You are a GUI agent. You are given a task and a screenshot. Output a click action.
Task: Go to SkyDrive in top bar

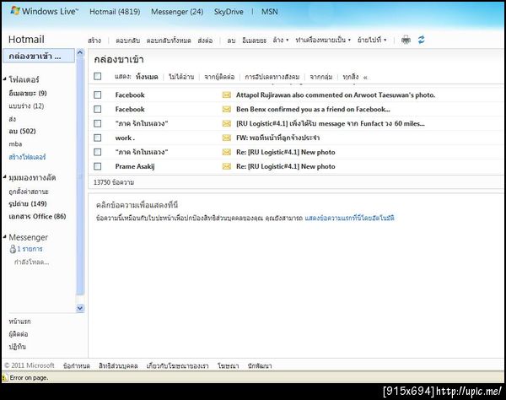(x=229, y=12)
